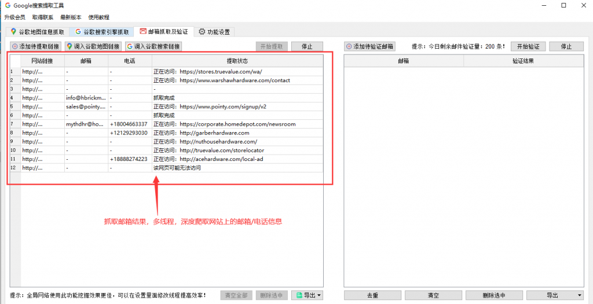Click the envelope icon on 邮箱抓取及验证 tab

(x=142, y=31)
